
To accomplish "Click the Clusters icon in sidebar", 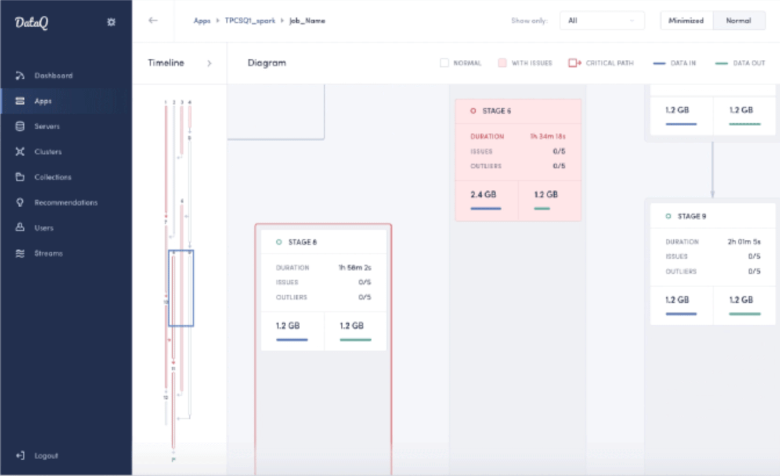I will click(20, 152).
